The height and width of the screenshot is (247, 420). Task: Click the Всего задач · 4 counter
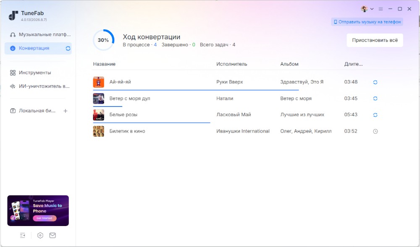tap(218, 45)
